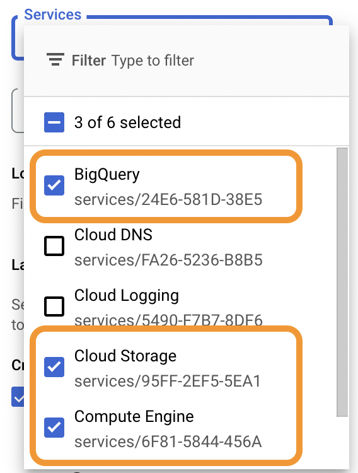
Task: Check the Cloud DNS checkbox
Action: (54, 246)
